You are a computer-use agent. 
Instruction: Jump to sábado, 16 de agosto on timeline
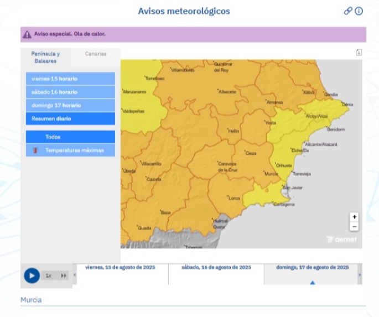coord(216,268)
